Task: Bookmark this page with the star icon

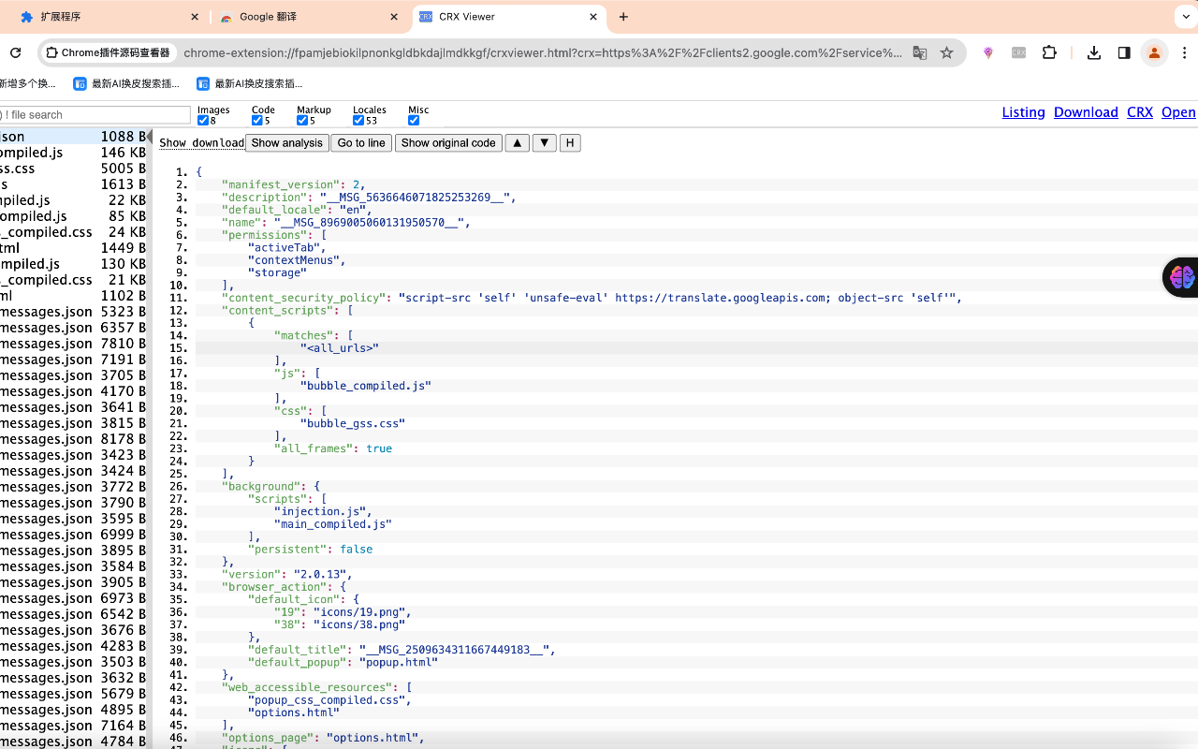Action: pyautogui.click(x=946, y=53)
